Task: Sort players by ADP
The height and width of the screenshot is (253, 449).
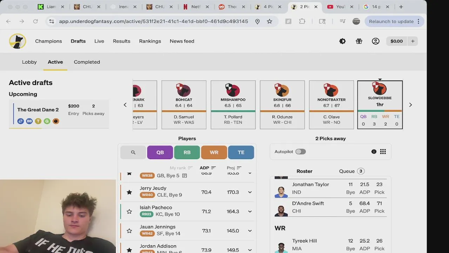Action: point(208,168)
